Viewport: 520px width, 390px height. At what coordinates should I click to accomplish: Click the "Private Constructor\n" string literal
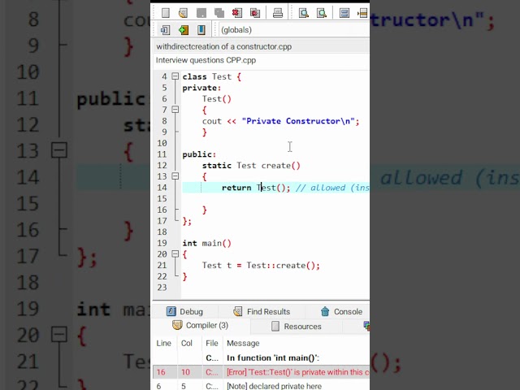tap(298, 121)
